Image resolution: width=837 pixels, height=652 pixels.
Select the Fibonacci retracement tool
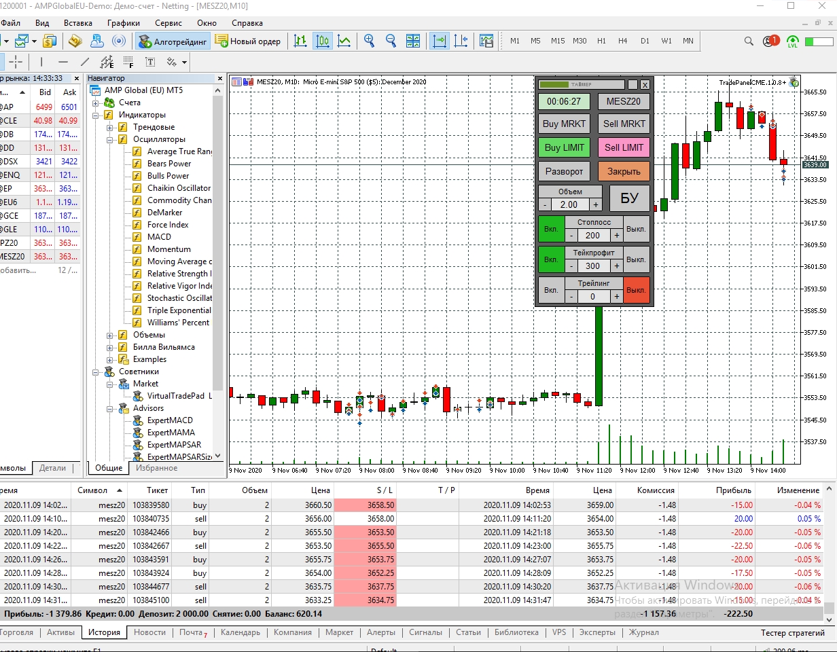click(128, 62)
